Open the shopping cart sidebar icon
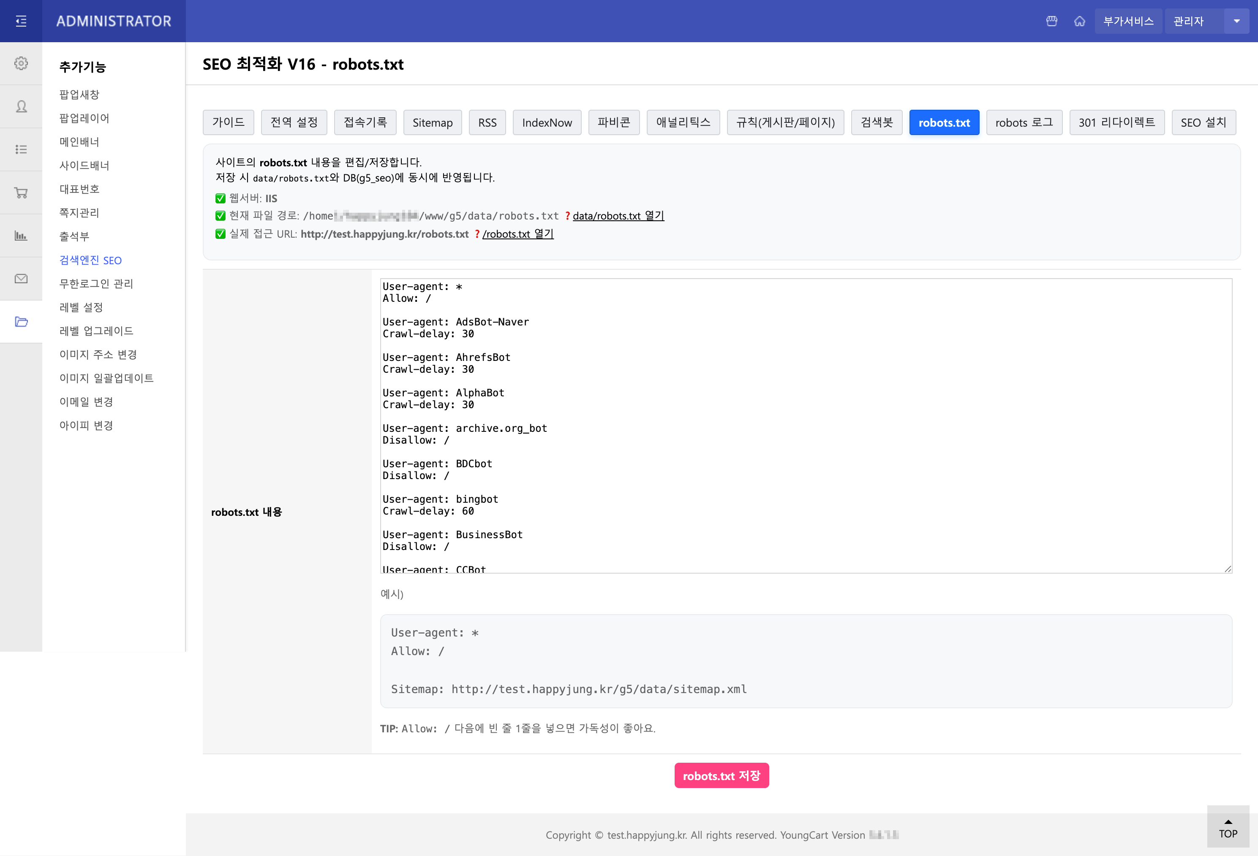Image resolution: width=1258 pixels, height=856 pixels. (21, 192)
